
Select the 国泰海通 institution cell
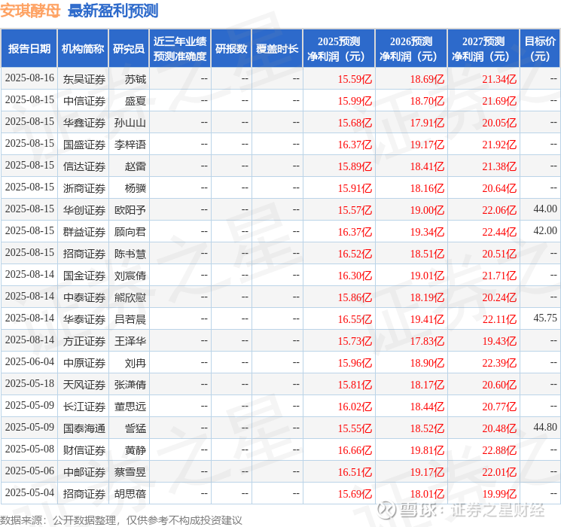[x=84, y=428]
